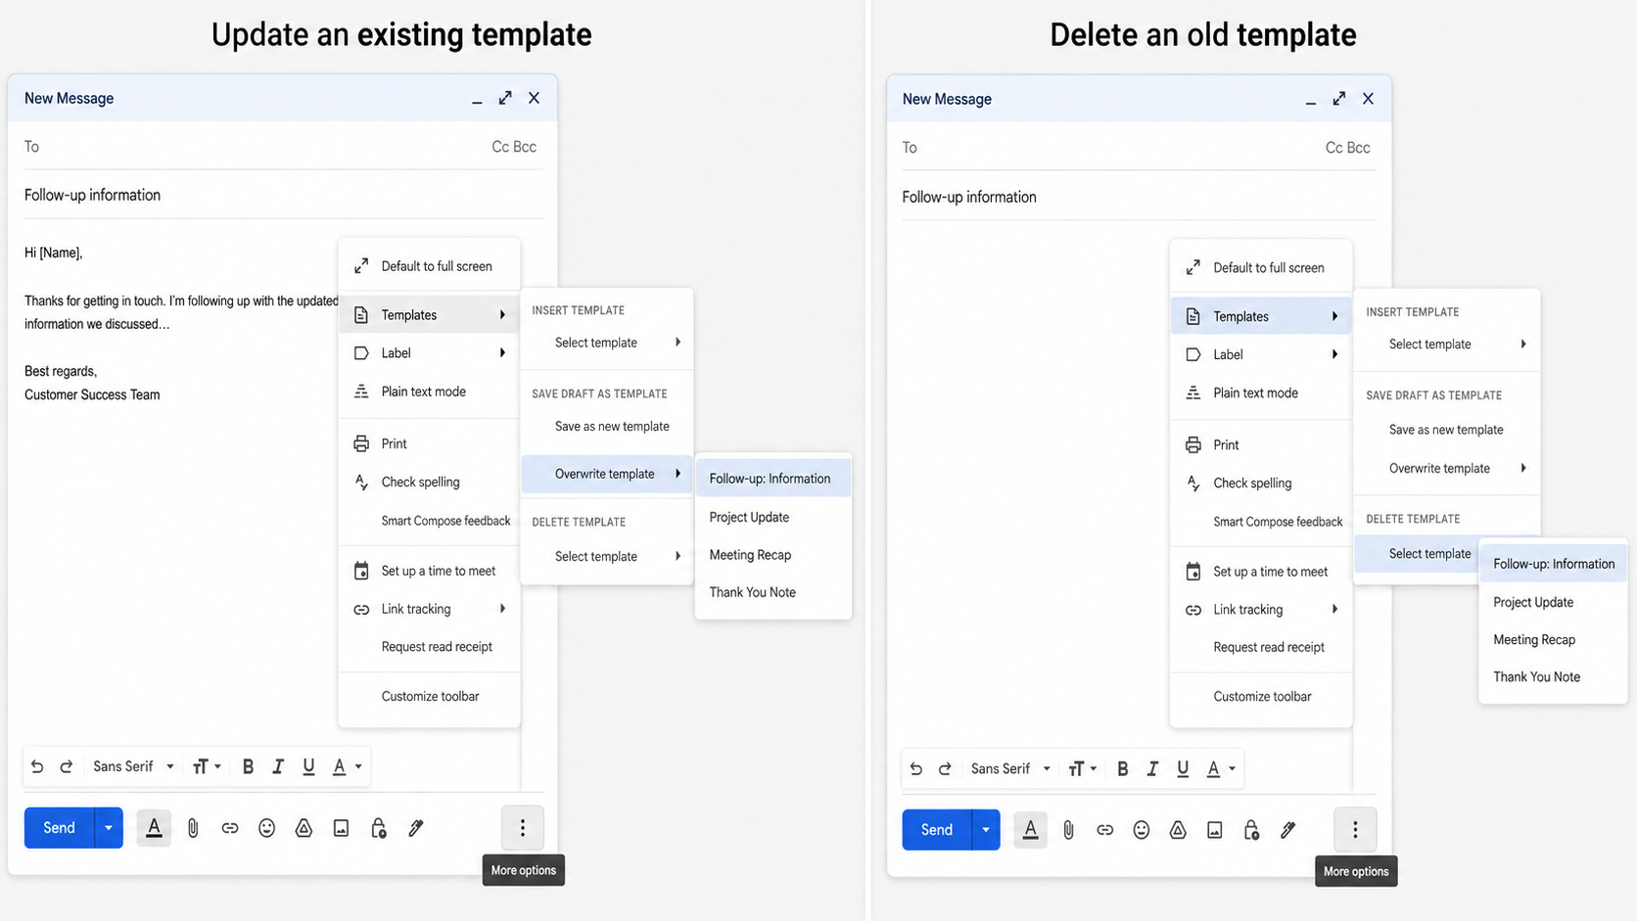Click the Google Drive icon in left compose window

click(304, 828)
